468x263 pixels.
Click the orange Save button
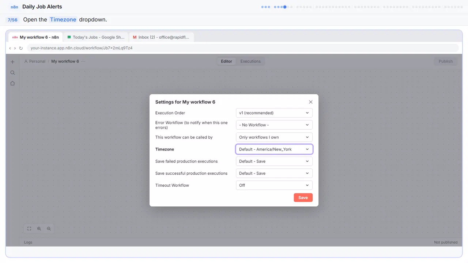(303, 198)
